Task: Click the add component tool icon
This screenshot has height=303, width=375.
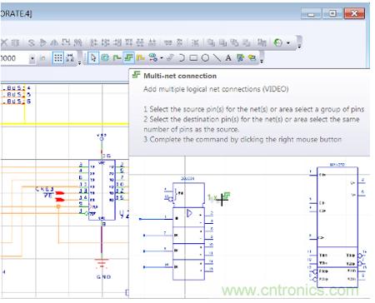Action: click(x=105, y=58)
